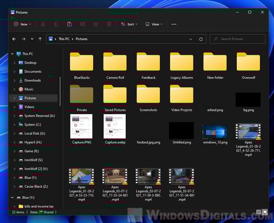Click the Search Pictures field
The image size is (274, 223).
tap(238, 39)
